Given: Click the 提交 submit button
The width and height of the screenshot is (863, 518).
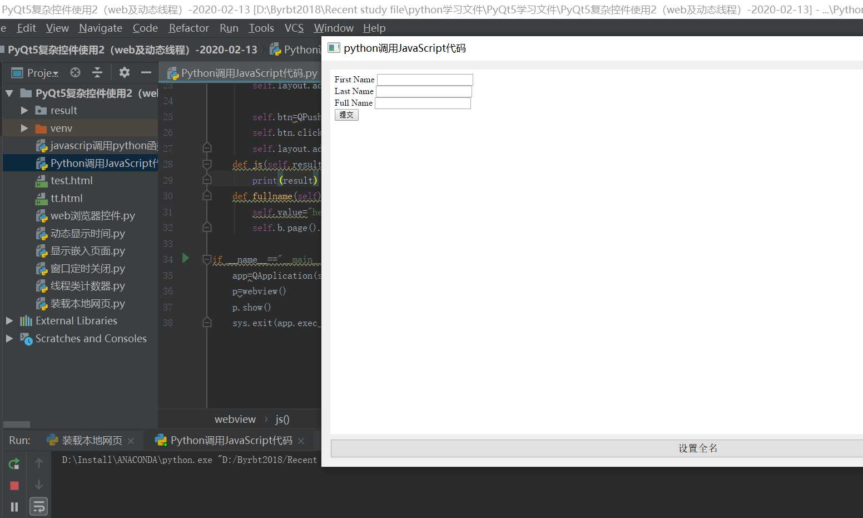Looking at the screenshot, I should [346, 115].
